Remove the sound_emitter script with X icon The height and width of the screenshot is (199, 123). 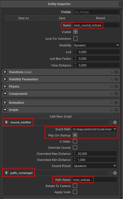pos(115,122)
